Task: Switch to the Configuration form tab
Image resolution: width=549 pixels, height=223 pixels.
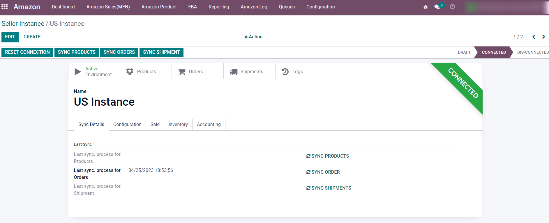Action: point(127,125)
